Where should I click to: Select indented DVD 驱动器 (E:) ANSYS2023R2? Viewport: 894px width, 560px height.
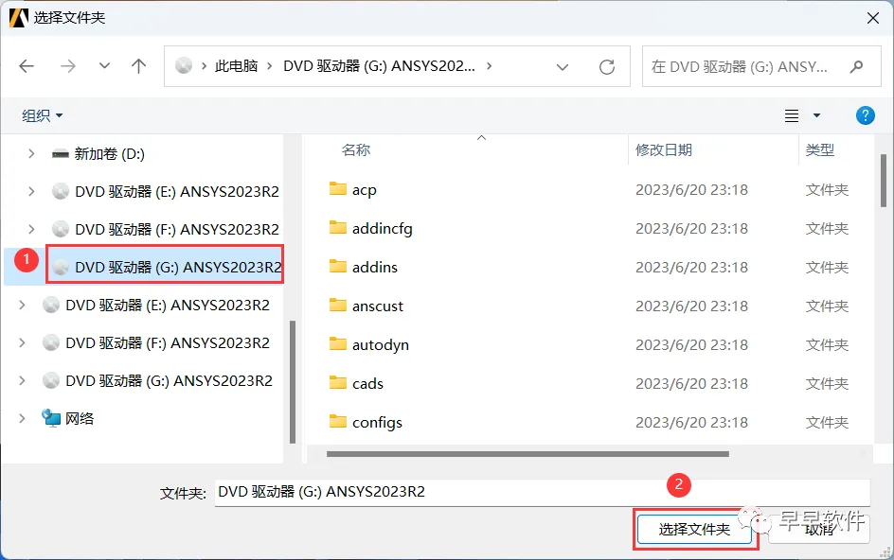click(177, 191)
